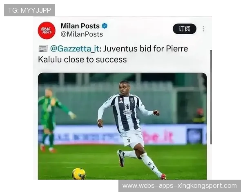Click the vertical scrollbar beside the tweet
This screenshot has height=196, width=245.
[211, 97]
